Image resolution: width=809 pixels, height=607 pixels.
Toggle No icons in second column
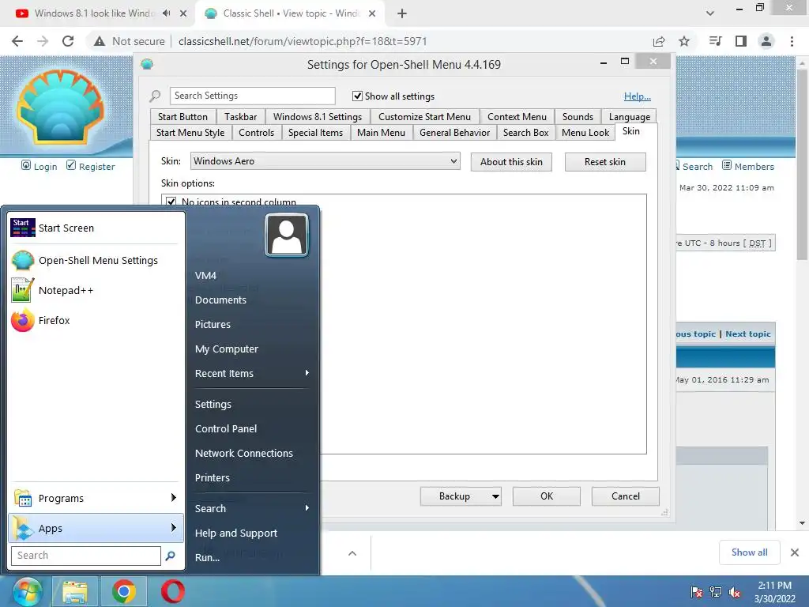click(x=171, y=202)
